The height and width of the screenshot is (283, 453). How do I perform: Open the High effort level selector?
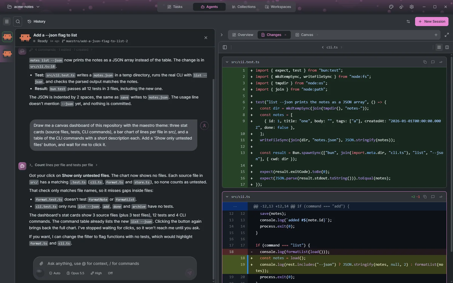(x=96, y=273)
